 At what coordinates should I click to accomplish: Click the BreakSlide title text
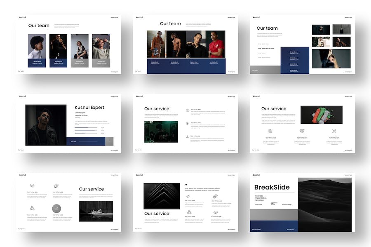pyautogui.click(x=272, y=187)
